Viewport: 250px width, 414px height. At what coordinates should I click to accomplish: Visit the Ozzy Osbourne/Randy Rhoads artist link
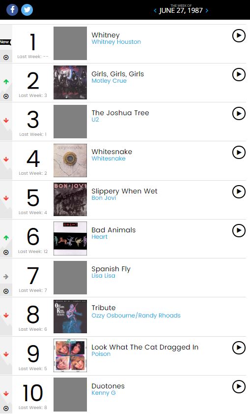point(136,316)
